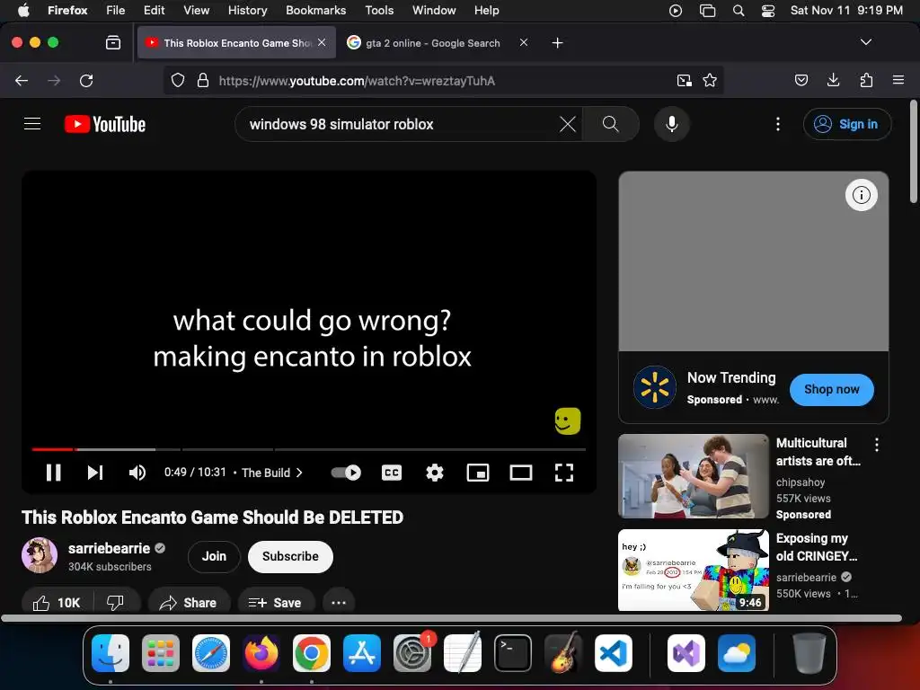Open Spotlight search in menu bar
The width and height of the screenshot is (920, 690).
point(739,10)
